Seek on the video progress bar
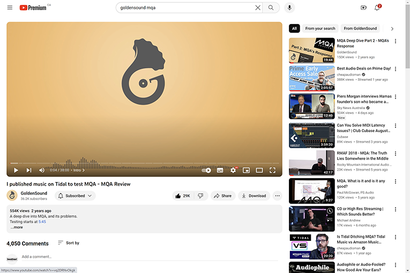The image size is (410, 273). [144, 163]
